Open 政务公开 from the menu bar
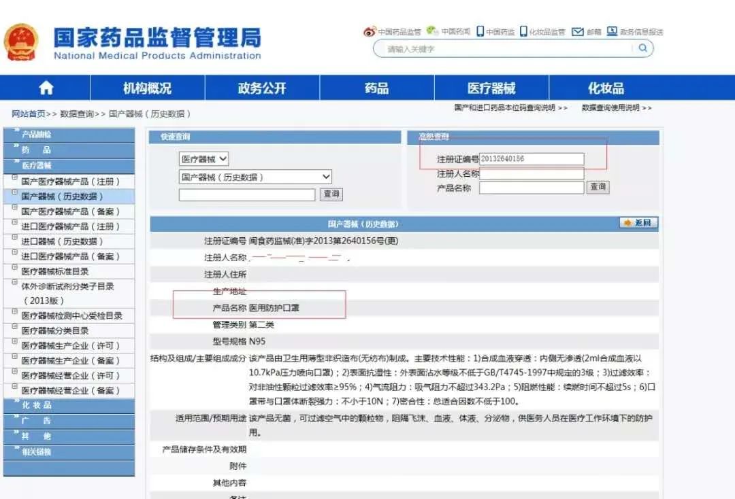 [261, 87]
